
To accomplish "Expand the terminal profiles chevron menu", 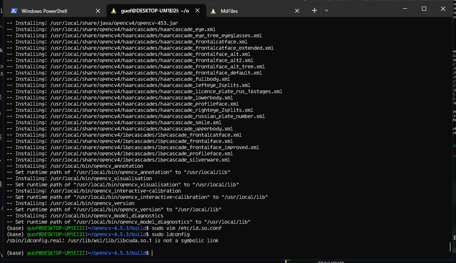I will (327, 10).
